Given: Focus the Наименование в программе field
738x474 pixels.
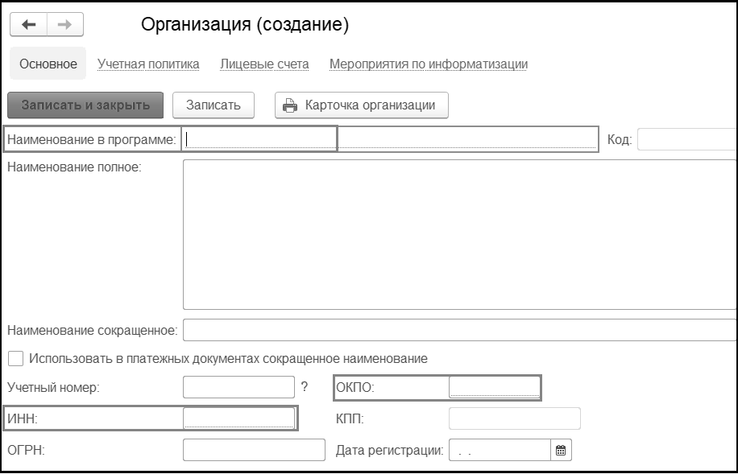Looking at the screenshot, I should tap(391, 139).
